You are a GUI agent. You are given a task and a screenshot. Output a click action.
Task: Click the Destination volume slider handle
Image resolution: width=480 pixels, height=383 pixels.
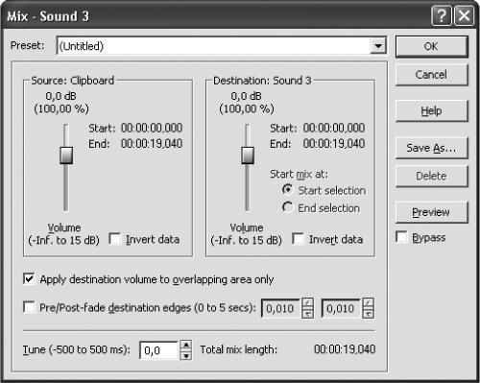[x=248, y=156]
